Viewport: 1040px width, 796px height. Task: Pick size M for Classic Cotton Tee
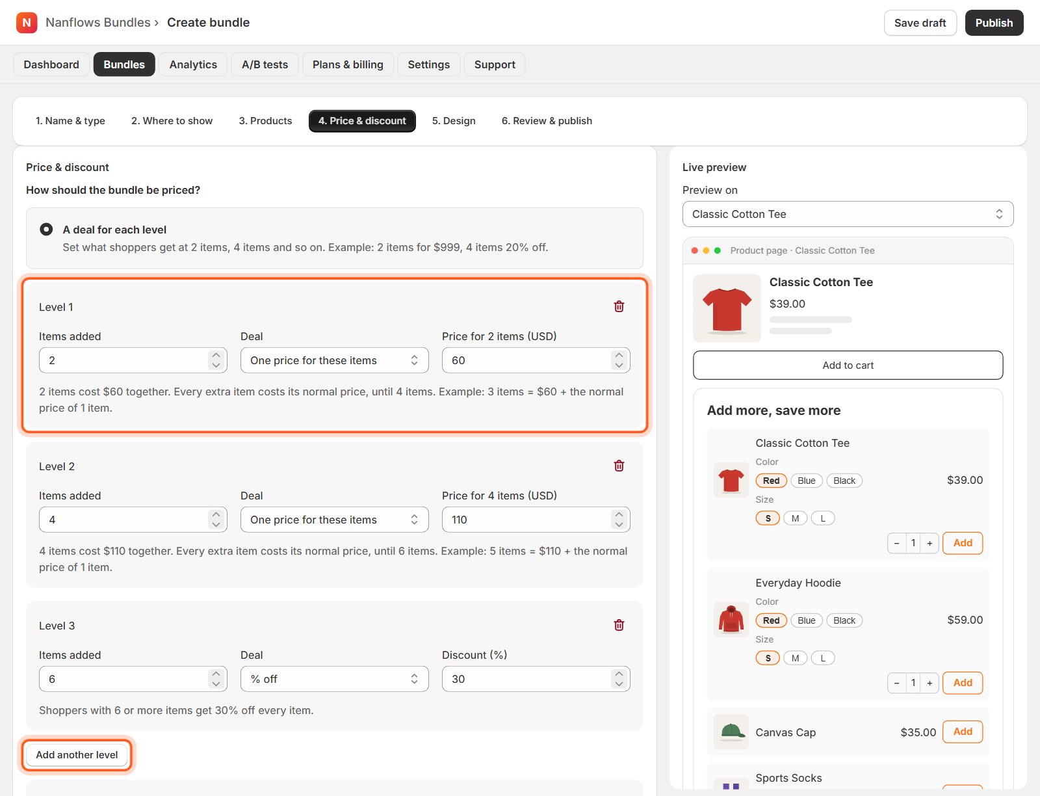[795, 518]
